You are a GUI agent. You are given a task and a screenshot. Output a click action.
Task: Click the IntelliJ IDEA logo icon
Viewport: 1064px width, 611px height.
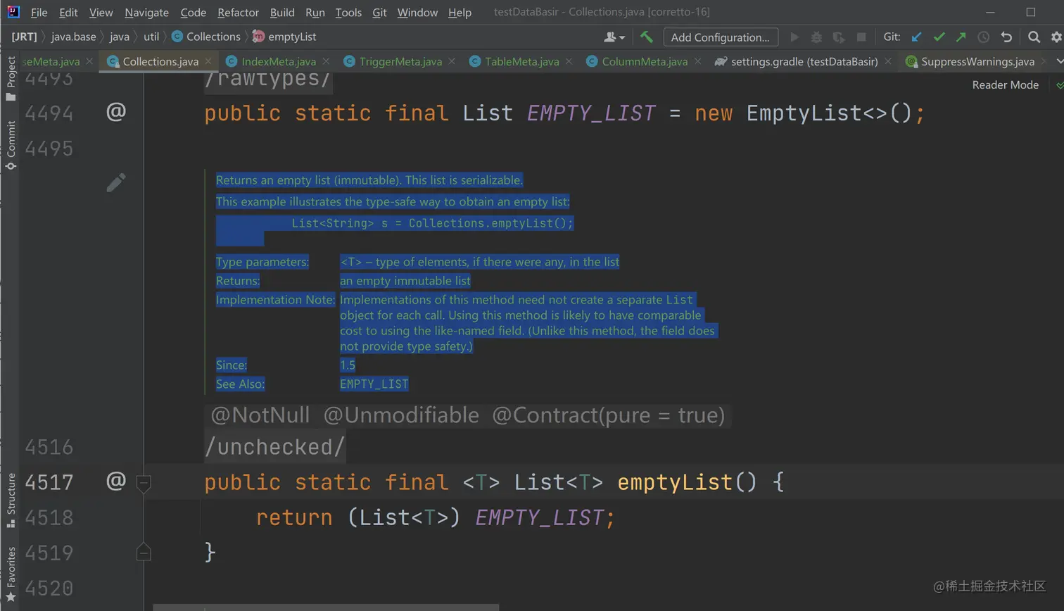click(13, 12)
